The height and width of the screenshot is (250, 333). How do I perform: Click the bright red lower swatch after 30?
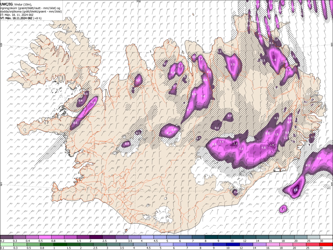pyautogui.click(x=326, y=244)
